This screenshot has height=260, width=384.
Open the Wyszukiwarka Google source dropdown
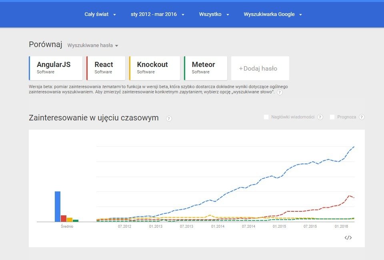click(273, 14)
